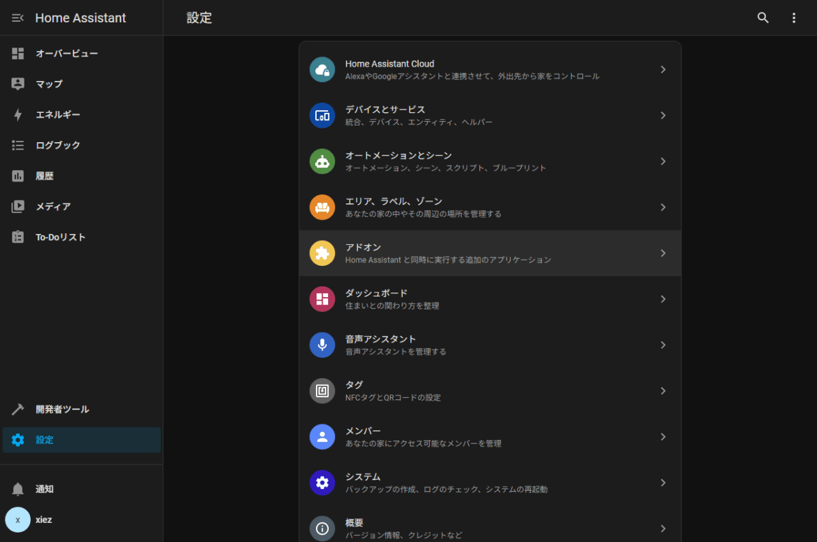
Task: Expand システム row chevron
Action: pos(663,483)
